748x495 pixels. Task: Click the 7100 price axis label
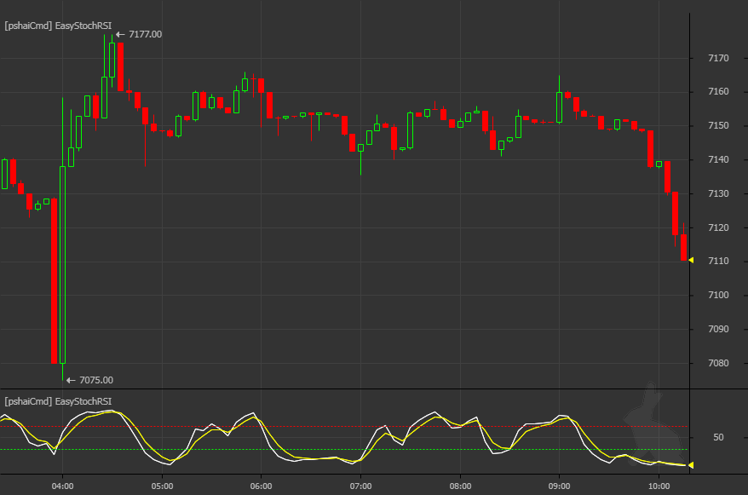coord(718,295)
